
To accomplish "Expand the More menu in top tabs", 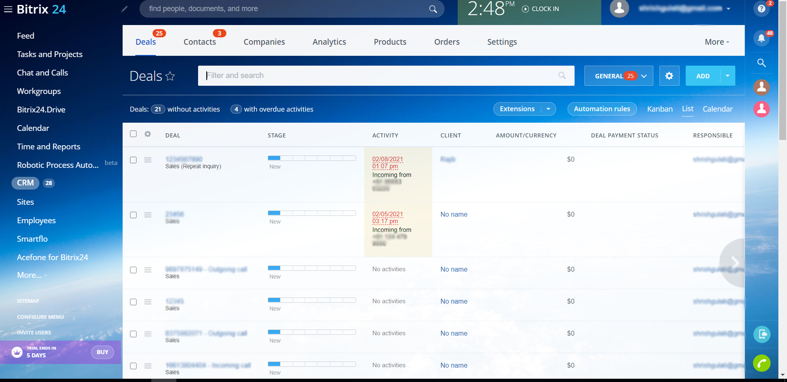I will [716, 42].
